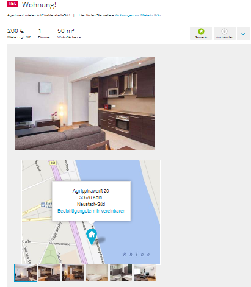This screenshot has height=287, width=251.
Task: Click the U-Bahn station icon on map
Action: (43, 205)
